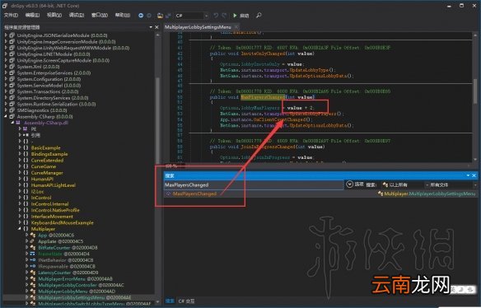Select the CurveExtended namespace

(x=47, y=160)
